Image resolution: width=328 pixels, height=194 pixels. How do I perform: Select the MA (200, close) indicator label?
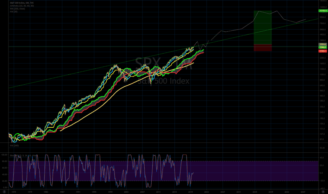(x=17, y=8)
